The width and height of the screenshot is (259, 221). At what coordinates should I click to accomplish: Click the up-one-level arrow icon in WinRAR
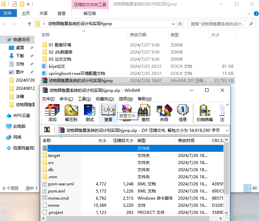(47, 130)
